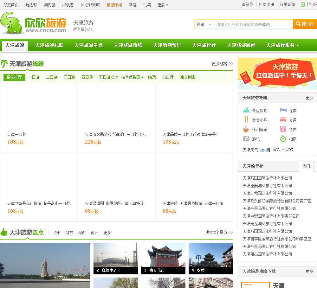Focus the destination search input field
Viewport: 317px width, 288px height.
click(x=254, y=24)
